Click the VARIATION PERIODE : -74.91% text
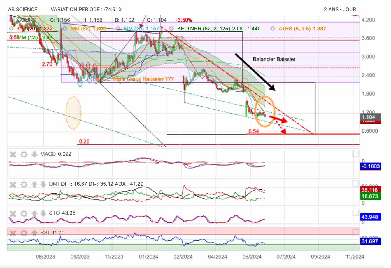Viewport: 391px width, 268px height. (x=86, y=9)
